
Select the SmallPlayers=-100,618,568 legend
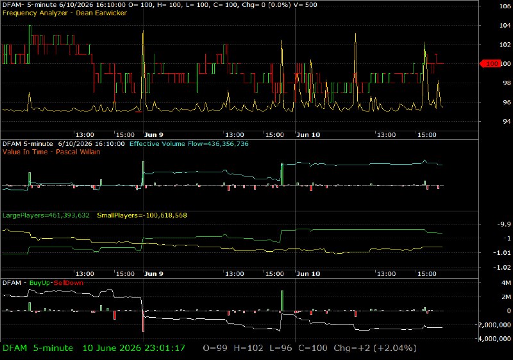tap(142, 215)
